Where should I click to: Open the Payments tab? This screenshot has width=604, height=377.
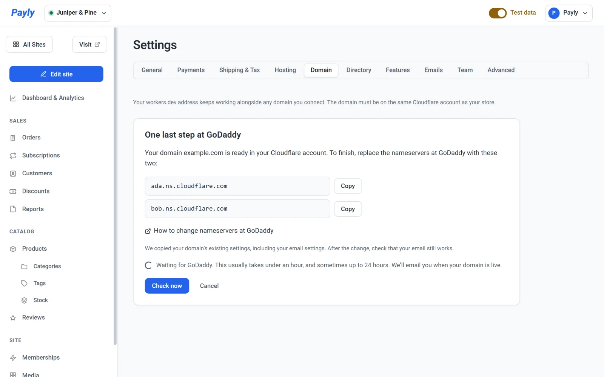click(x=191, y=70)
